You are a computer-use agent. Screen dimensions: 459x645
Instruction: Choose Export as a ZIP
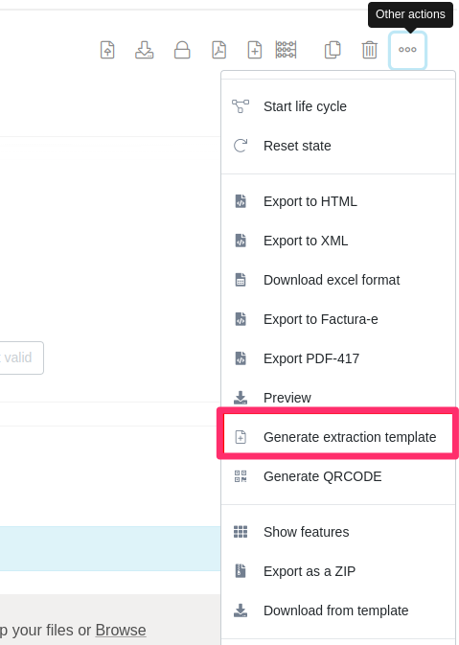pyautogui.click(x=338, y=571)
